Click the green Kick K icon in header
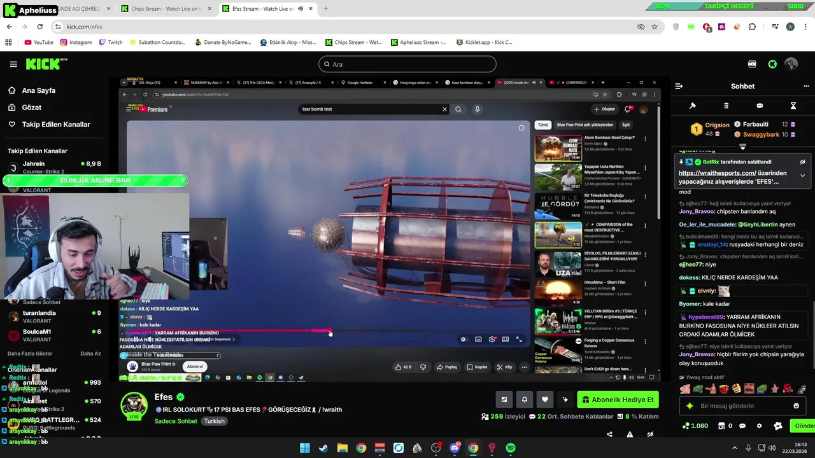Viewport: 815px width, 458px height. click(x=772, y=64)
